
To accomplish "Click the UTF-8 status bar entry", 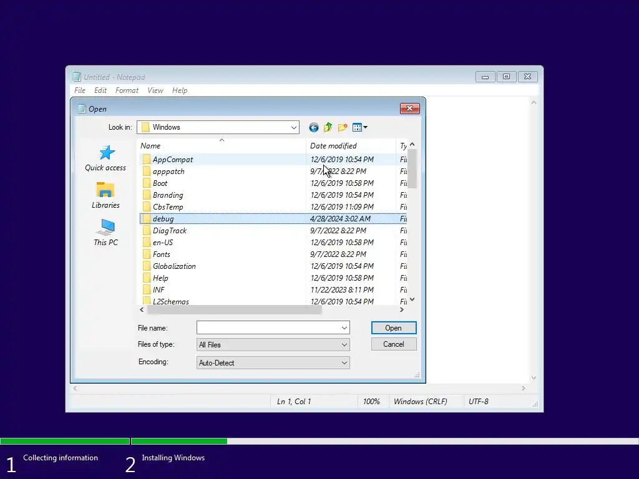I will tap(479, 402).
